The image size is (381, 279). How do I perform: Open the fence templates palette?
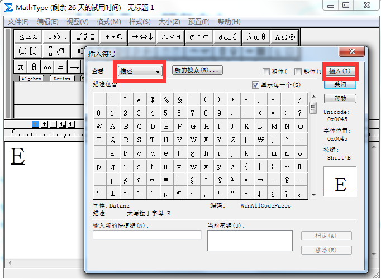click(x=28, y=51)
